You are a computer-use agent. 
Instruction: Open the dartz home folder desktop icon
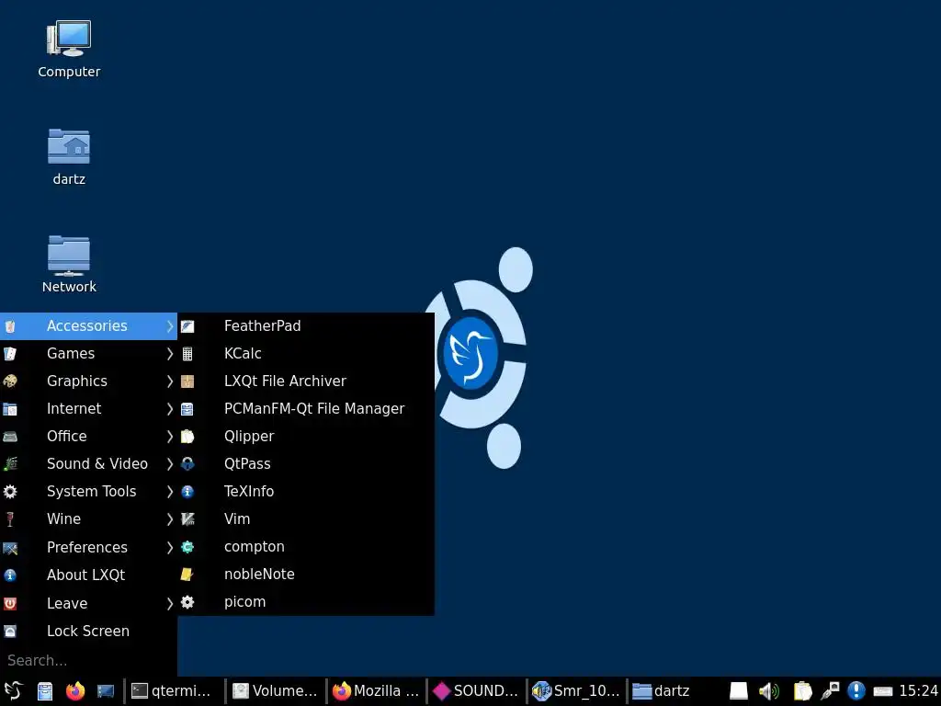pos(69,157)
